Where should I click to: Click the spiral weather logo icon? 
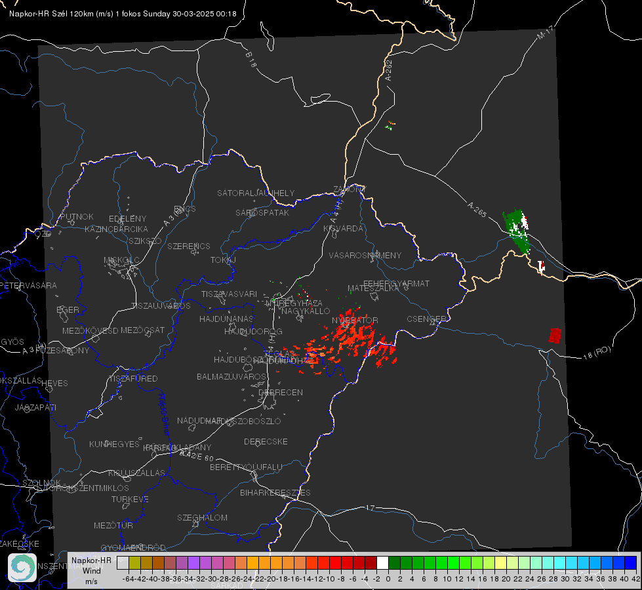click(22, 568)
